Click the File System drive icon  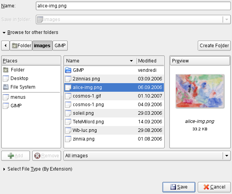tap(6, 87)
